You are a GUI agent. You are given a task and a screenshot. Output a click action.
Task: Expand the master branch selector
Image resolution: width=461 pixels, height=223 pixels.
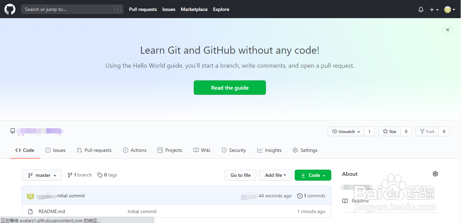pos(42,175)
